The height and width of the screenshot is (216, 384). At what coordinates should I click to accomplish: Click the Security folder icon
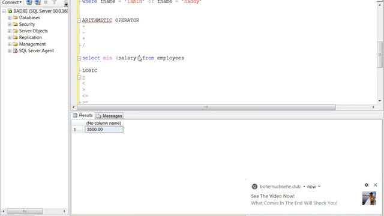[x=15, y=24]
